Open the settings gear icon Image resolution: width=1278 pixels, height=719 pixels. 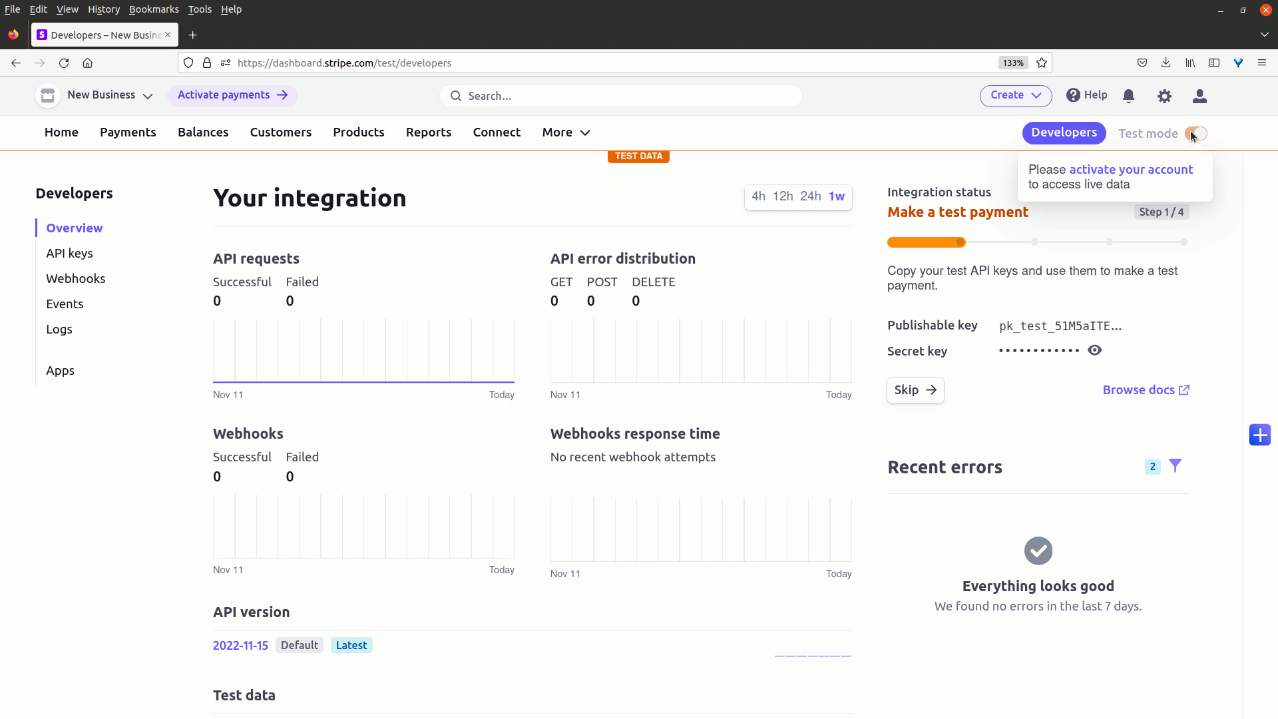tap(1164, 96)
